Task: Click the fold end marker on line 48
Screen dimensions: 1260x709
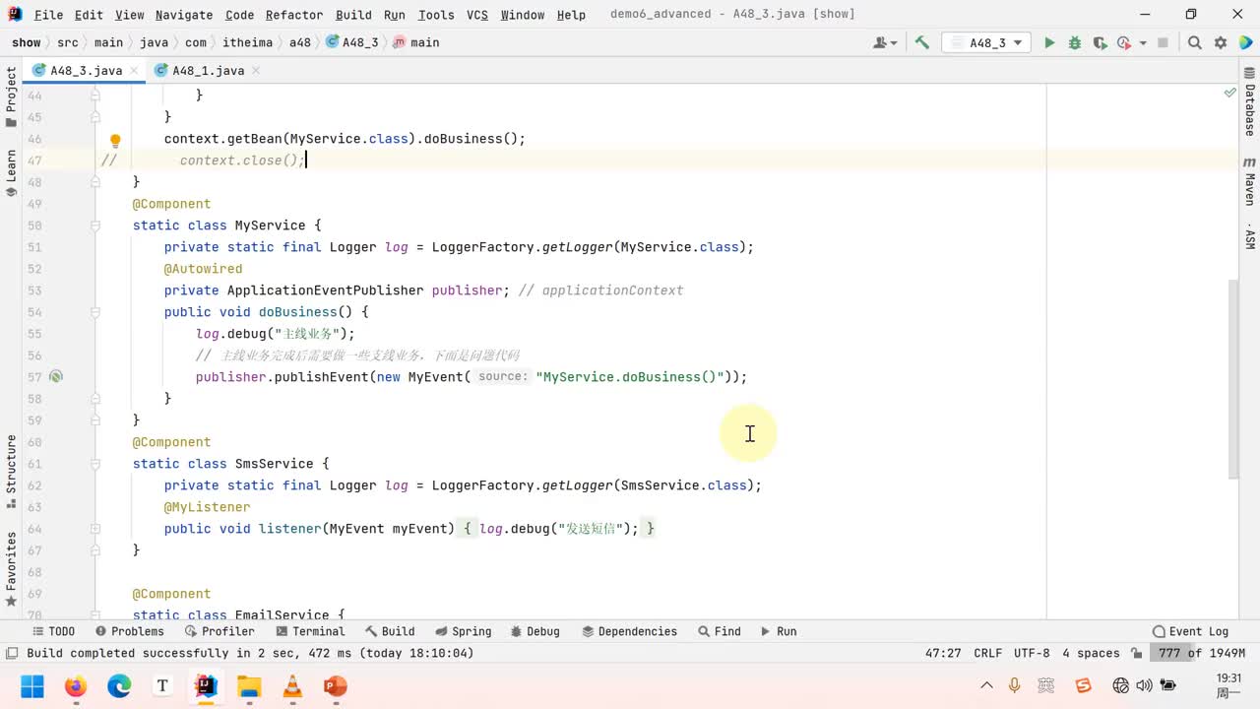Action: (x=95, y=182)
